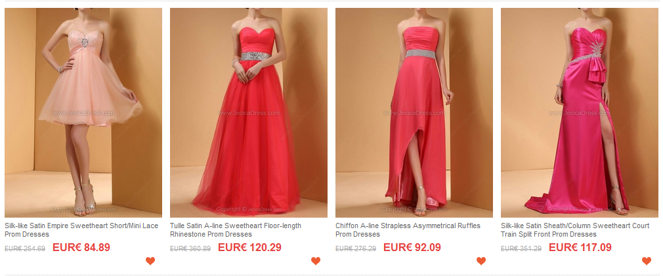Image resolution: width=663 pixels, height=276 pixels.
Task: Like the Sheath/Column Court Train dress heart
Action: point(646,261)
